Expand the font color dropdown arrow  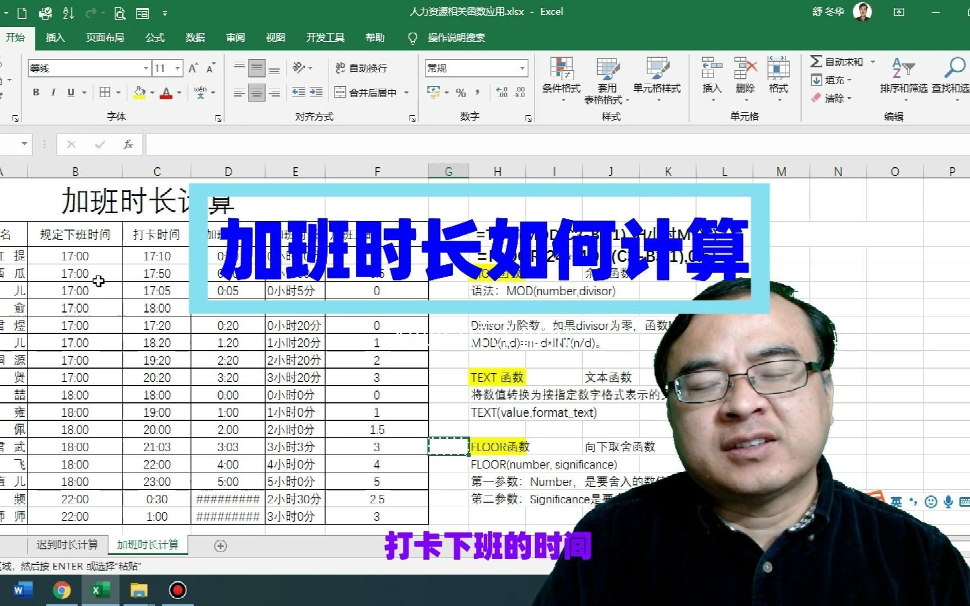coord(179,93)
